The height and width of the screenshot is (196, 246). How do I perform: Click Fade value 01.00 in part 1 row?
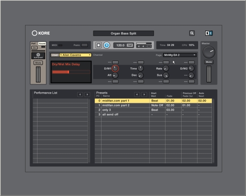point(170,101)
